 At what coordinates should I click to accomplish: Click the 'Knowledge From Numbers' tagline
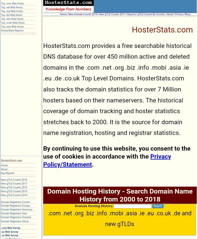tap(68, 9)
